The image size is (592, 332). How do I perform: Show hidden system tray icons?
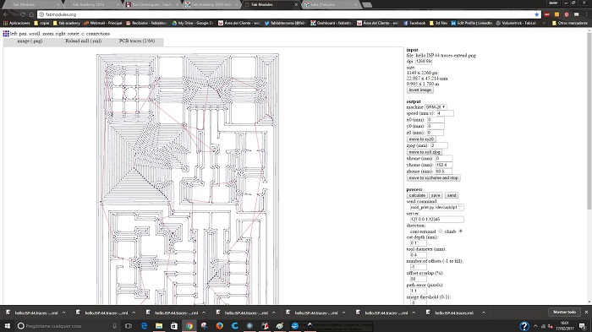(x=535, y=326)
